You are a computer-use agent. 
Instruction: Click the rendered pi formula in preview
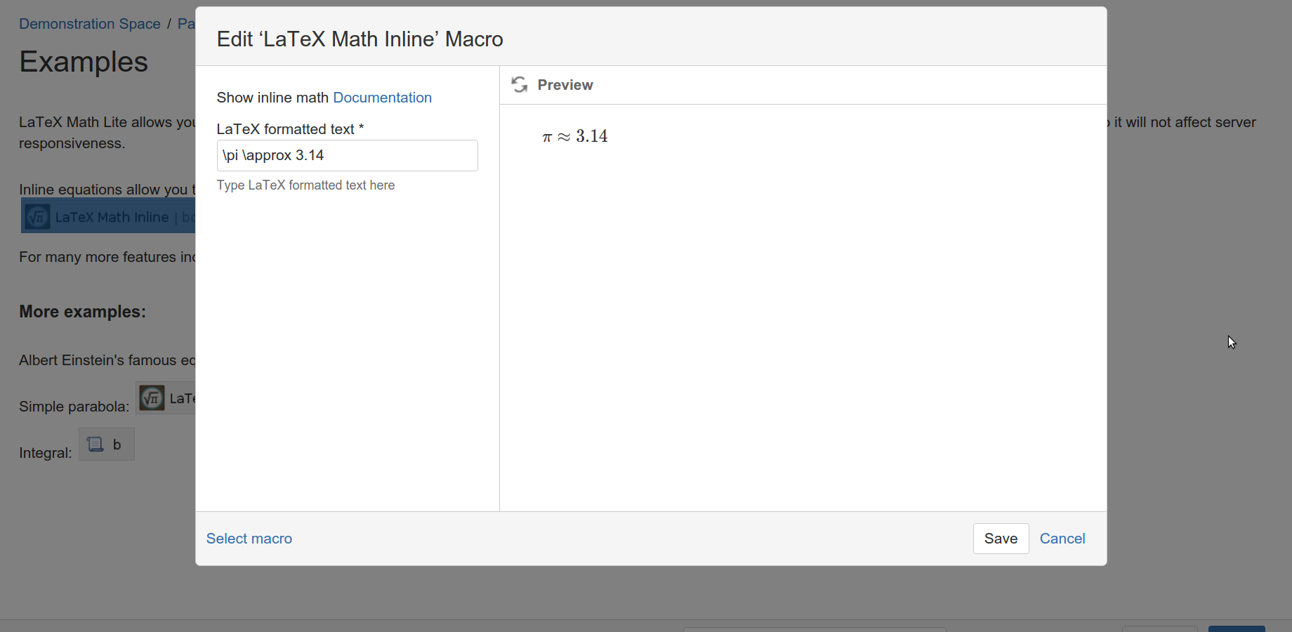click(x=575, y=136)
